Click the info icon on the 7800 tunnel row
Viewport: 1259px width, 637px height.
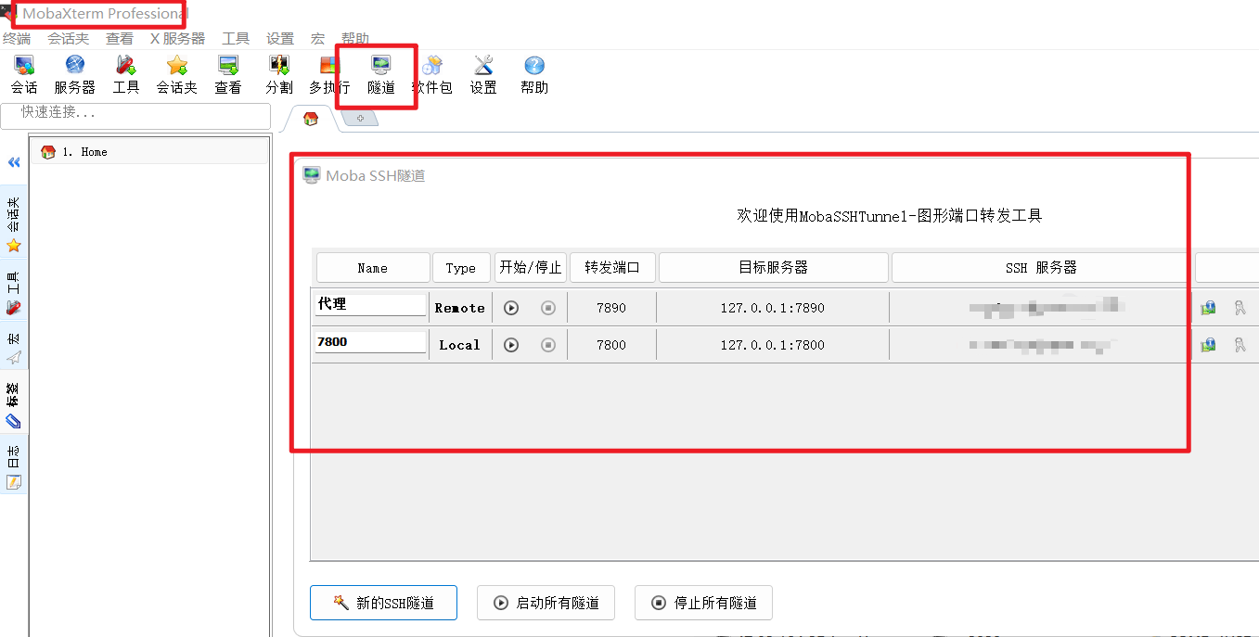[1207, 344]
